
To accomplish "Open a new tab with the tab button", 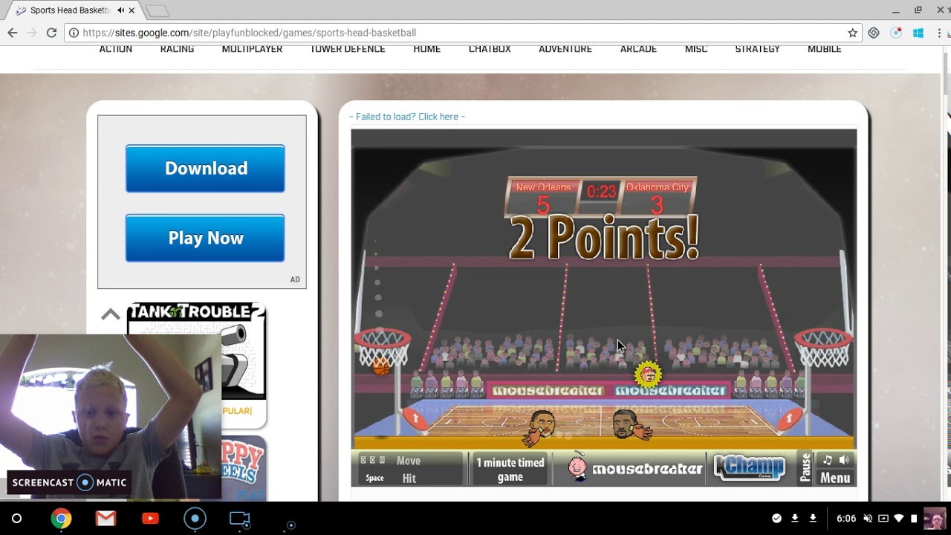I will pos(158,11).
